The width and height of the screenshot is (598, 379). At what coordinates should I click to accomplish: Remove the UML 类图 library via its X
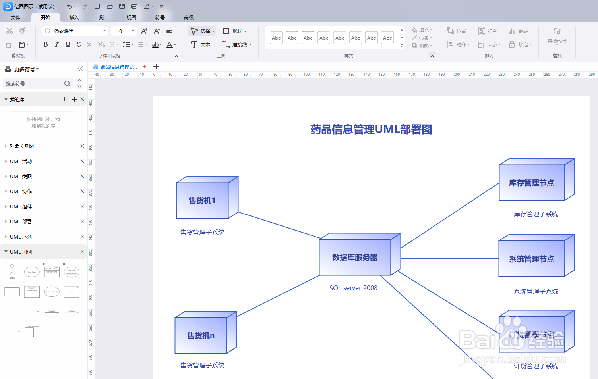(82, 176)
